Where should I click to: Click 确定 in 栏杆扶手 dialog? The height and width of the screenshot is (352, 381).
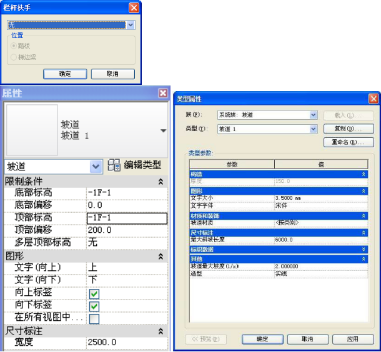click(65, 74)
